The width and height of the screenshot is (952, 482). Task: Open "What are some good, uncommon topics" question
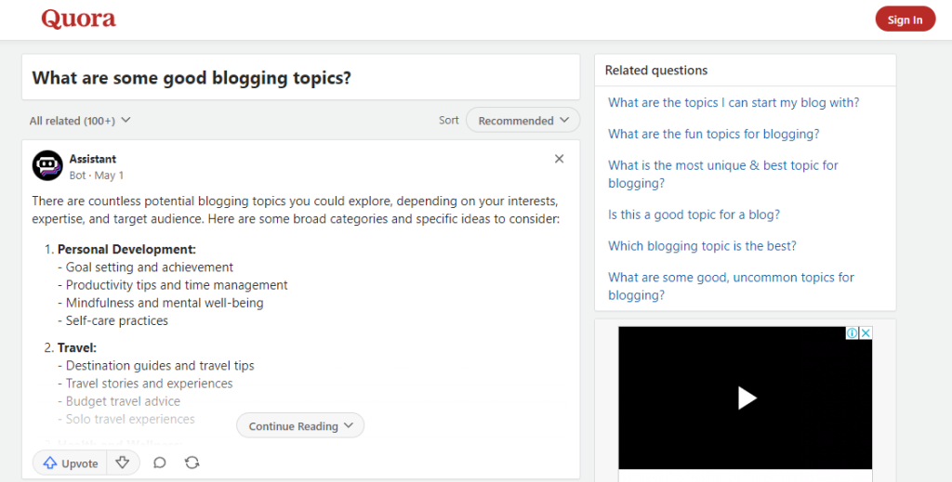coord(731,286)
